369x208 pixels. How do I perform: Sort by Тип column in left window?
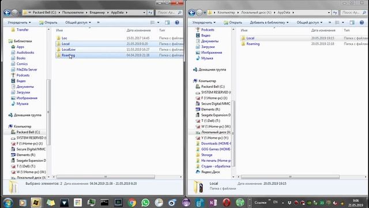162,30
